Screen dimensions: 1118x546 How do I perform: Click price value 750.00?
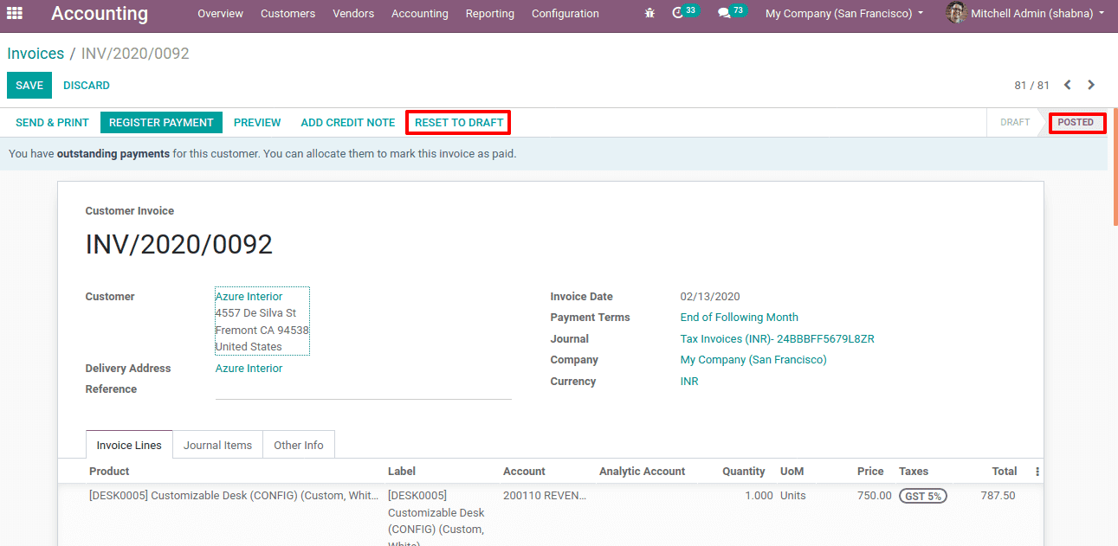874,496
